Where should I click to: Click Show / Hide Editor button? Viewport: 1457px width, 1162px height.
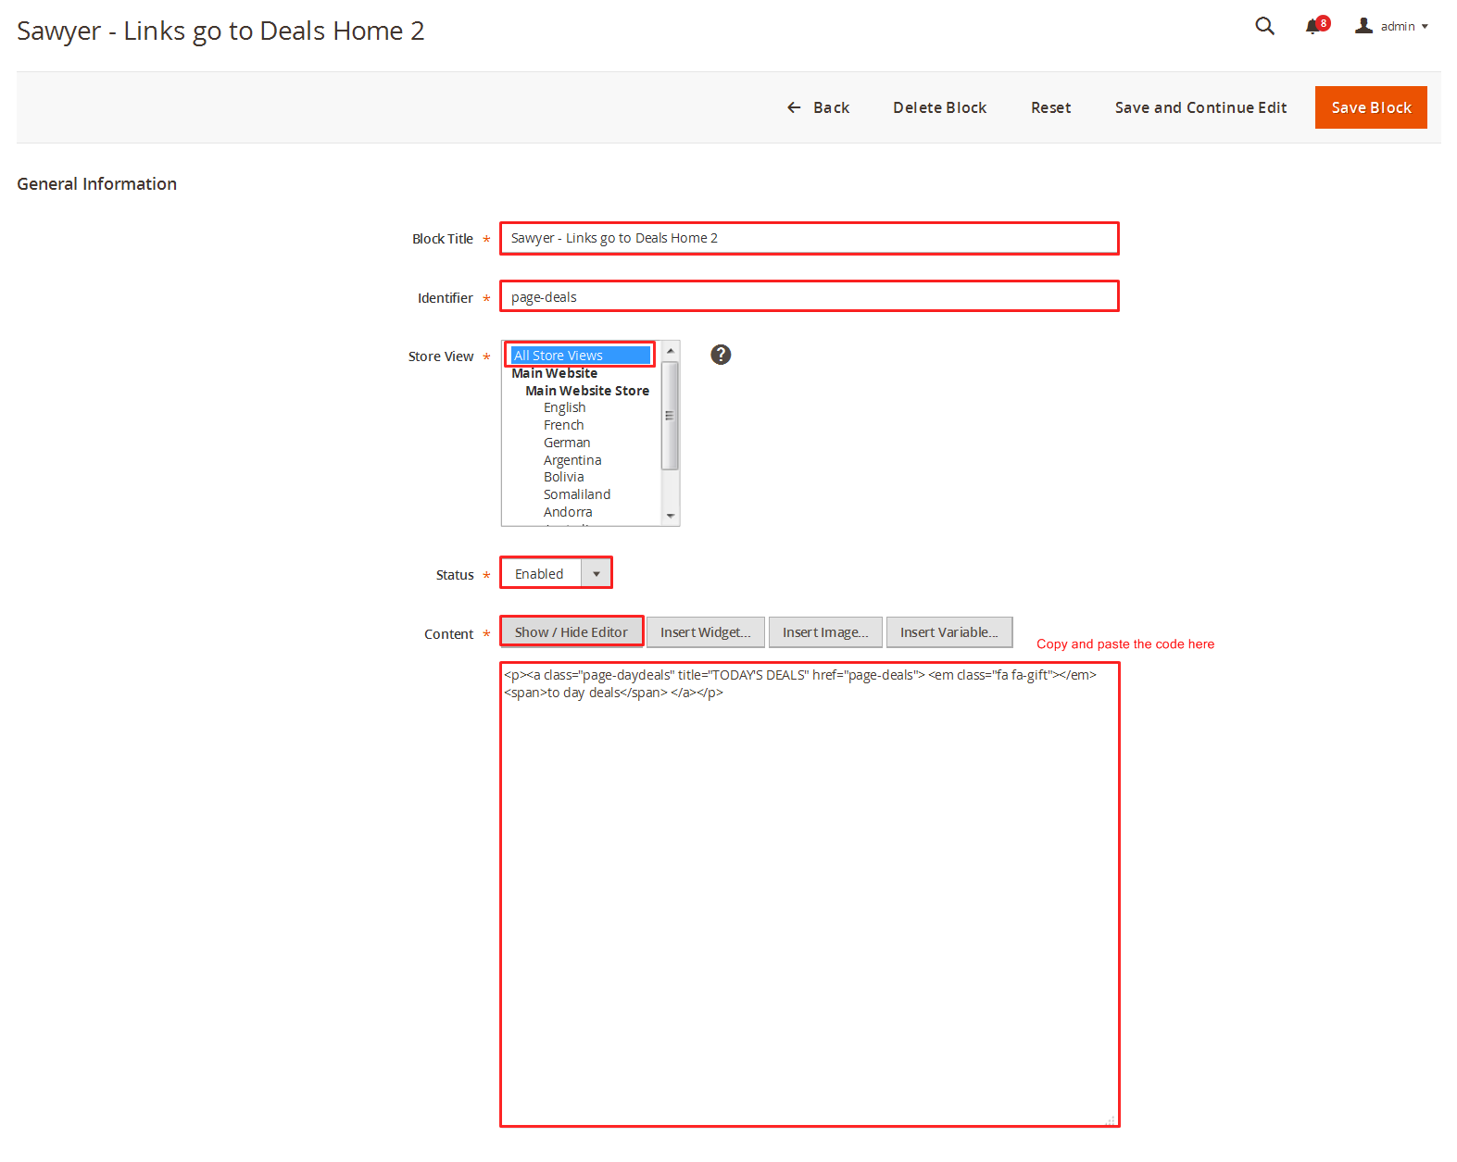point(571,631)
